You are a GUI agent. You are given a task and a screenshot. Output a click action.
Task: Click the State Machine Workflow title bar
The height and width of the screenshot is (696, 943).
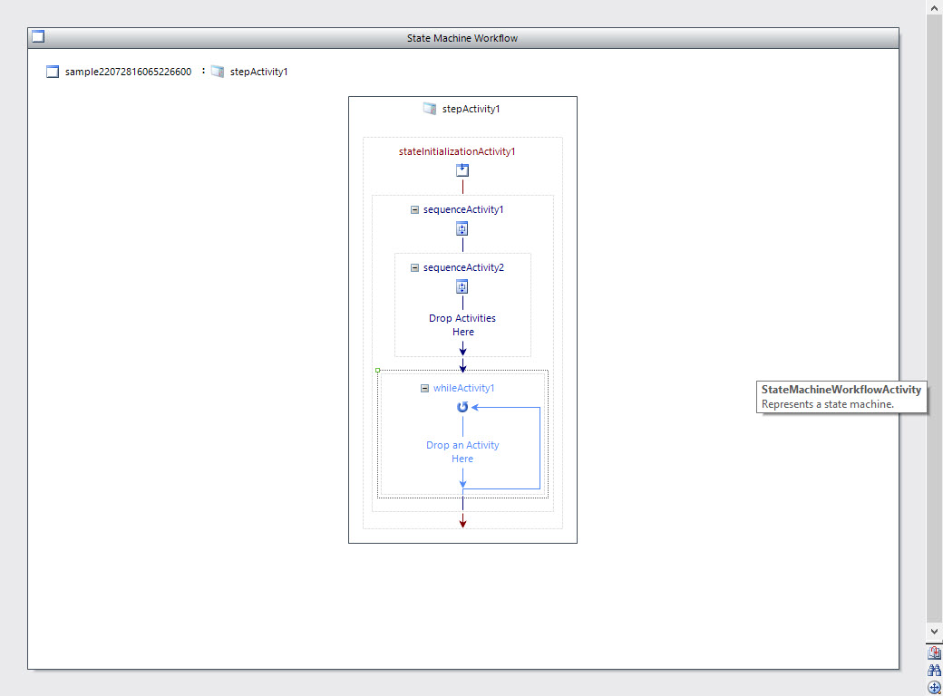click(462, 38)
